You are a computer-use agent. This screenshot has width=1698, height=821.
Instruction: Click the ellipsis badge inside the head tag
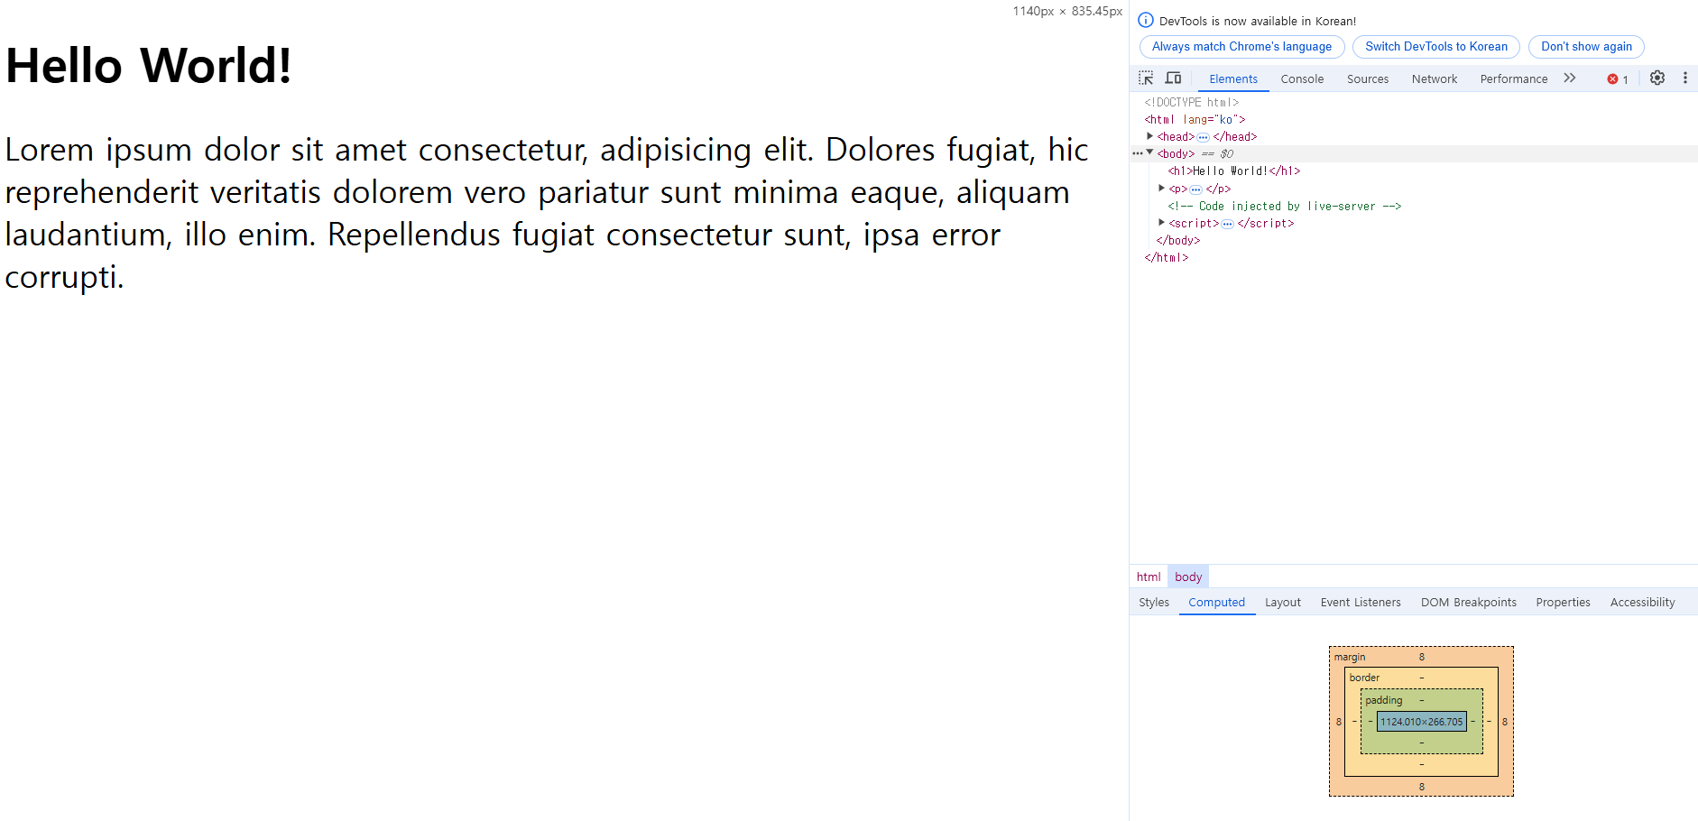[1203, 137]
